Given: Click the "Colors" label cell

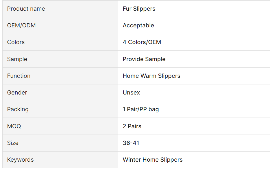Looking at the screenshot, I should (x=16, y=42).
